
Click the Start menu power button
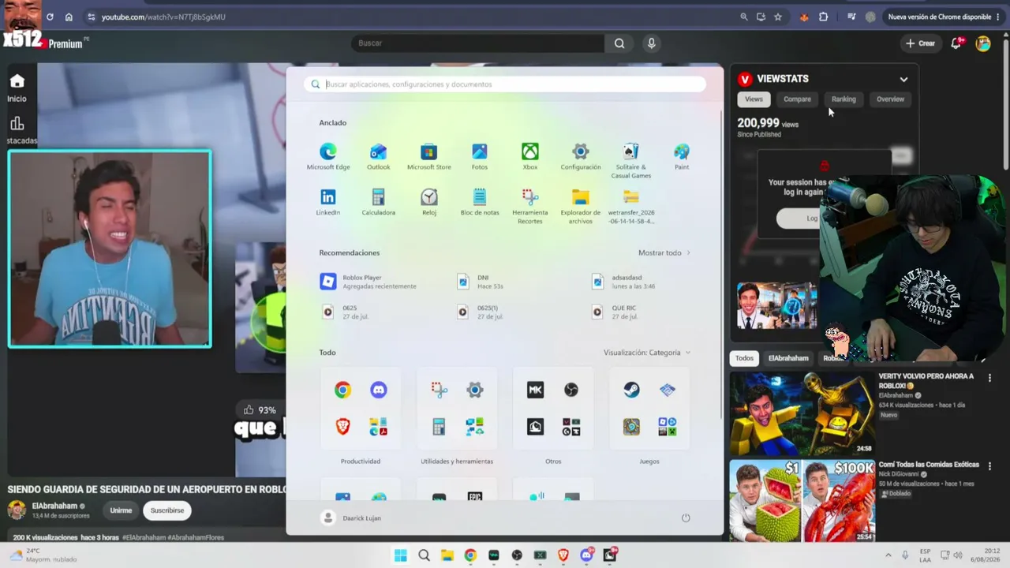(x=686, y=518)
